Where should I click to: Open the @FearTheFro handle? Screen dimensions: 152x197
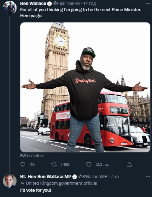(x=66, y=4)
